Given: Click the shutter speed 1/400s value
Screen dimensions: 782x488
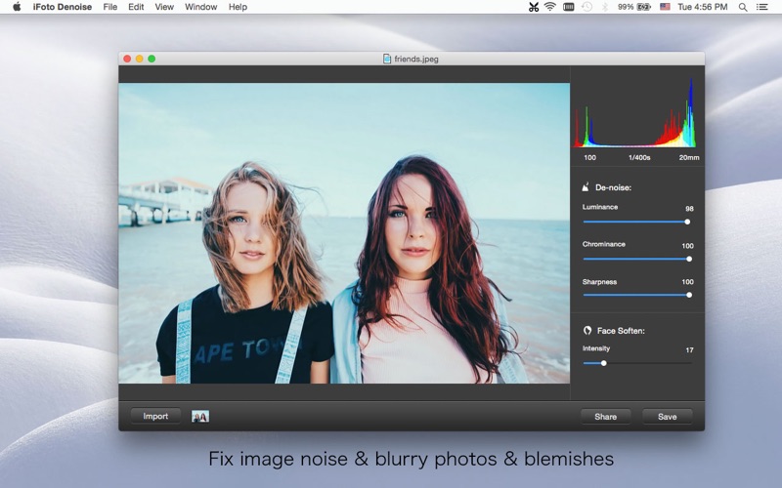Looking at the screenshot, I should tap(639, 157).
